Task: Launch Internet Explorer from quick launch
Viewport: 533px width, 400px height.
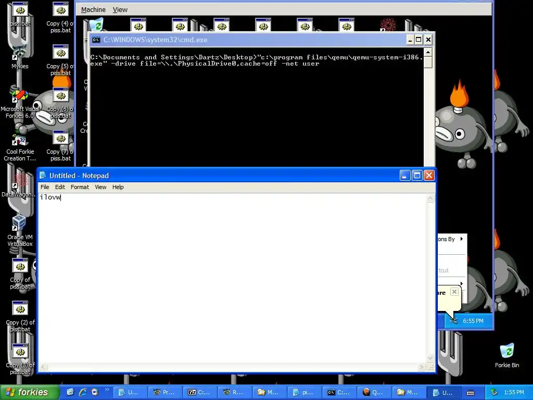Action: (83, 392)
